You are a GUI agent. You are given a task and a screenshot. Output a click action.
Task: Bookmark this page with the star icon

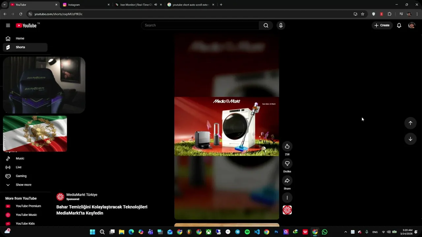(363, 14)
